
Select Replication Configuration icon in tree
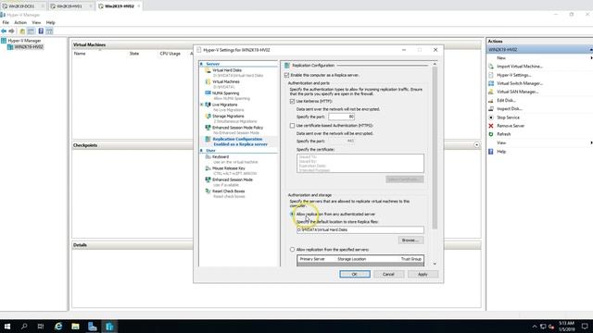(208, 140)
